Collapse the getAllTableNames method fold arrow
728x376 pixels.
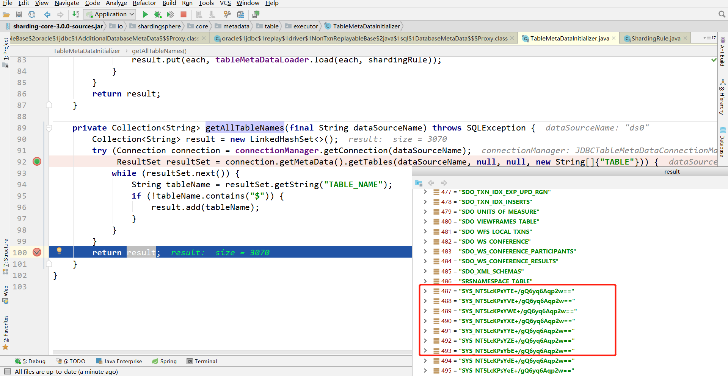pyautogui.click(x=49, y=128)
